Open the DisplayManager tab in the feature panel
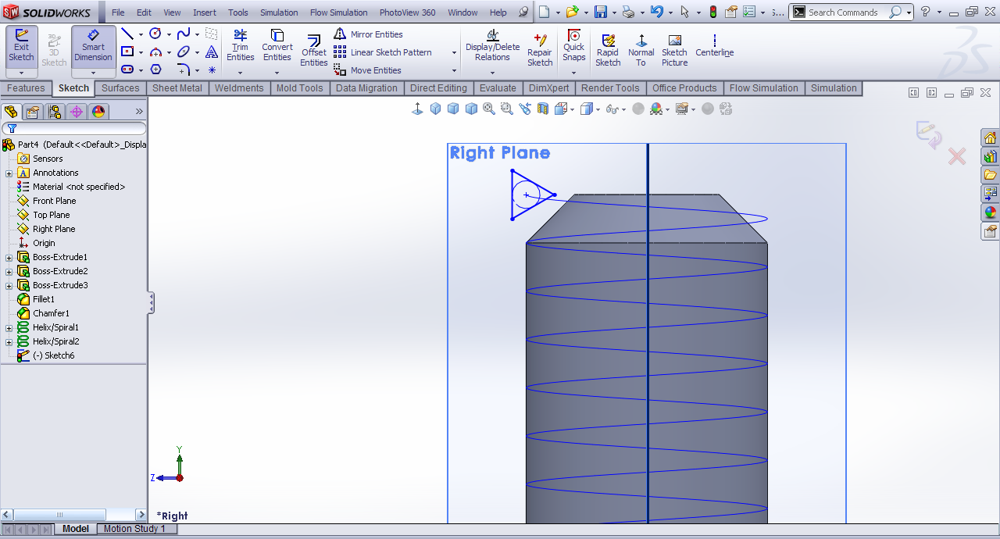This screenshot has width=1000, height=539. tap(98, 112)
